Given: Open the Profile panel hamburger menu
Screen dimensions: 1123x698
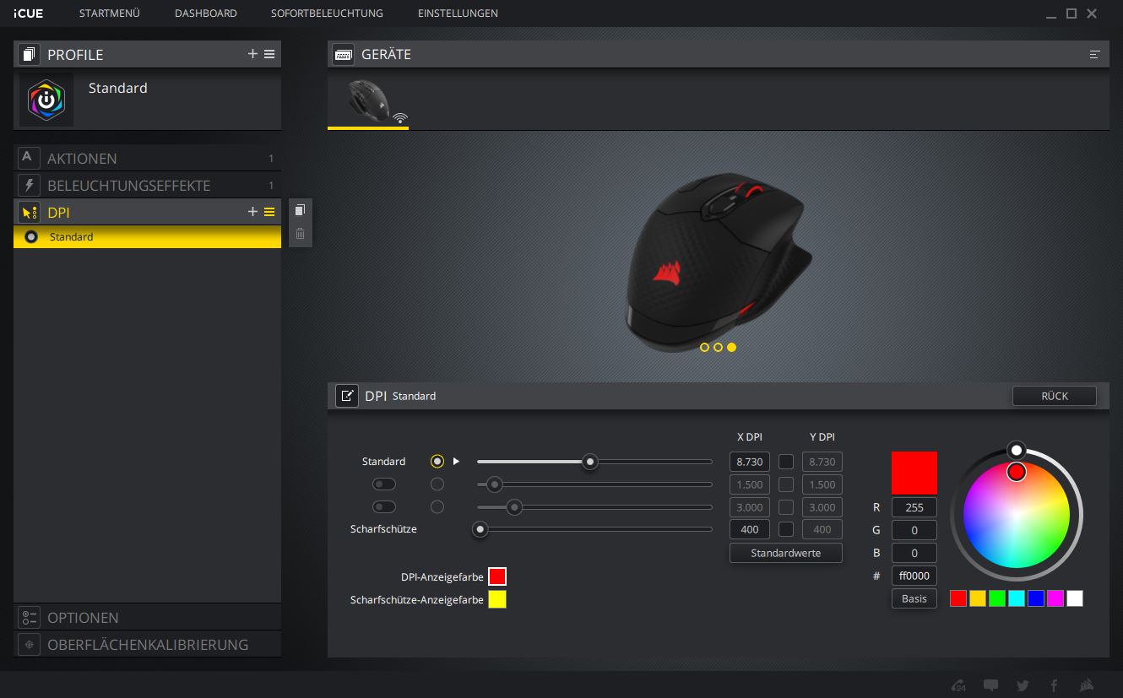Looking at the screenshot, I should (x=269, y=54).
